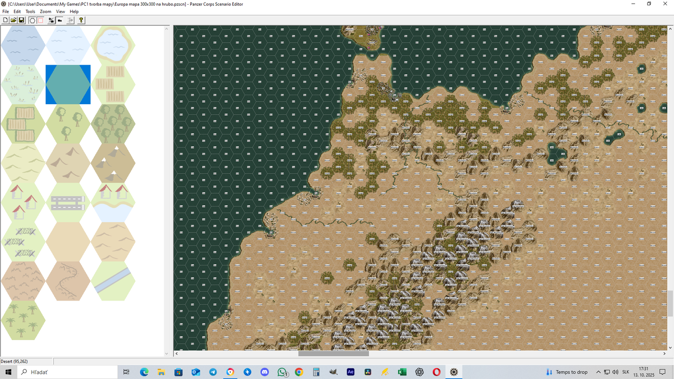Click the horizontal scrollbar thumb of map

coord(333,354)
